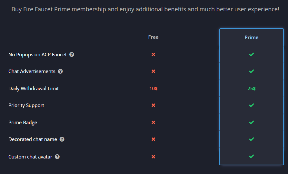Click the Prime Badge feature label
The image size is (288, 174).
[23, 123]
